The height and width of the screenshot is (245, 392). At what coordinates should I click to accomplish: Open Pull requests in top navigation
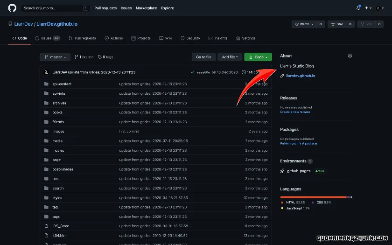click(105, 8)
